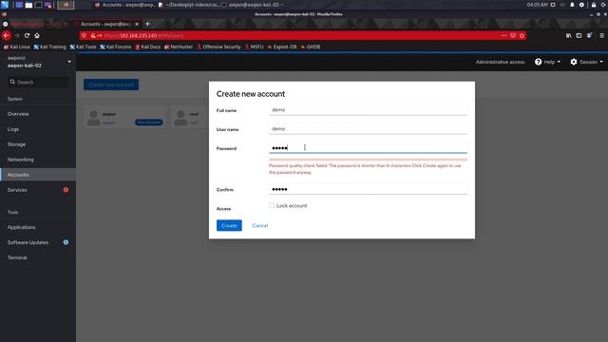Click Firefox forward arrow button
The height and width of the screenshot is (342, 608).
(x=17, y=36)
